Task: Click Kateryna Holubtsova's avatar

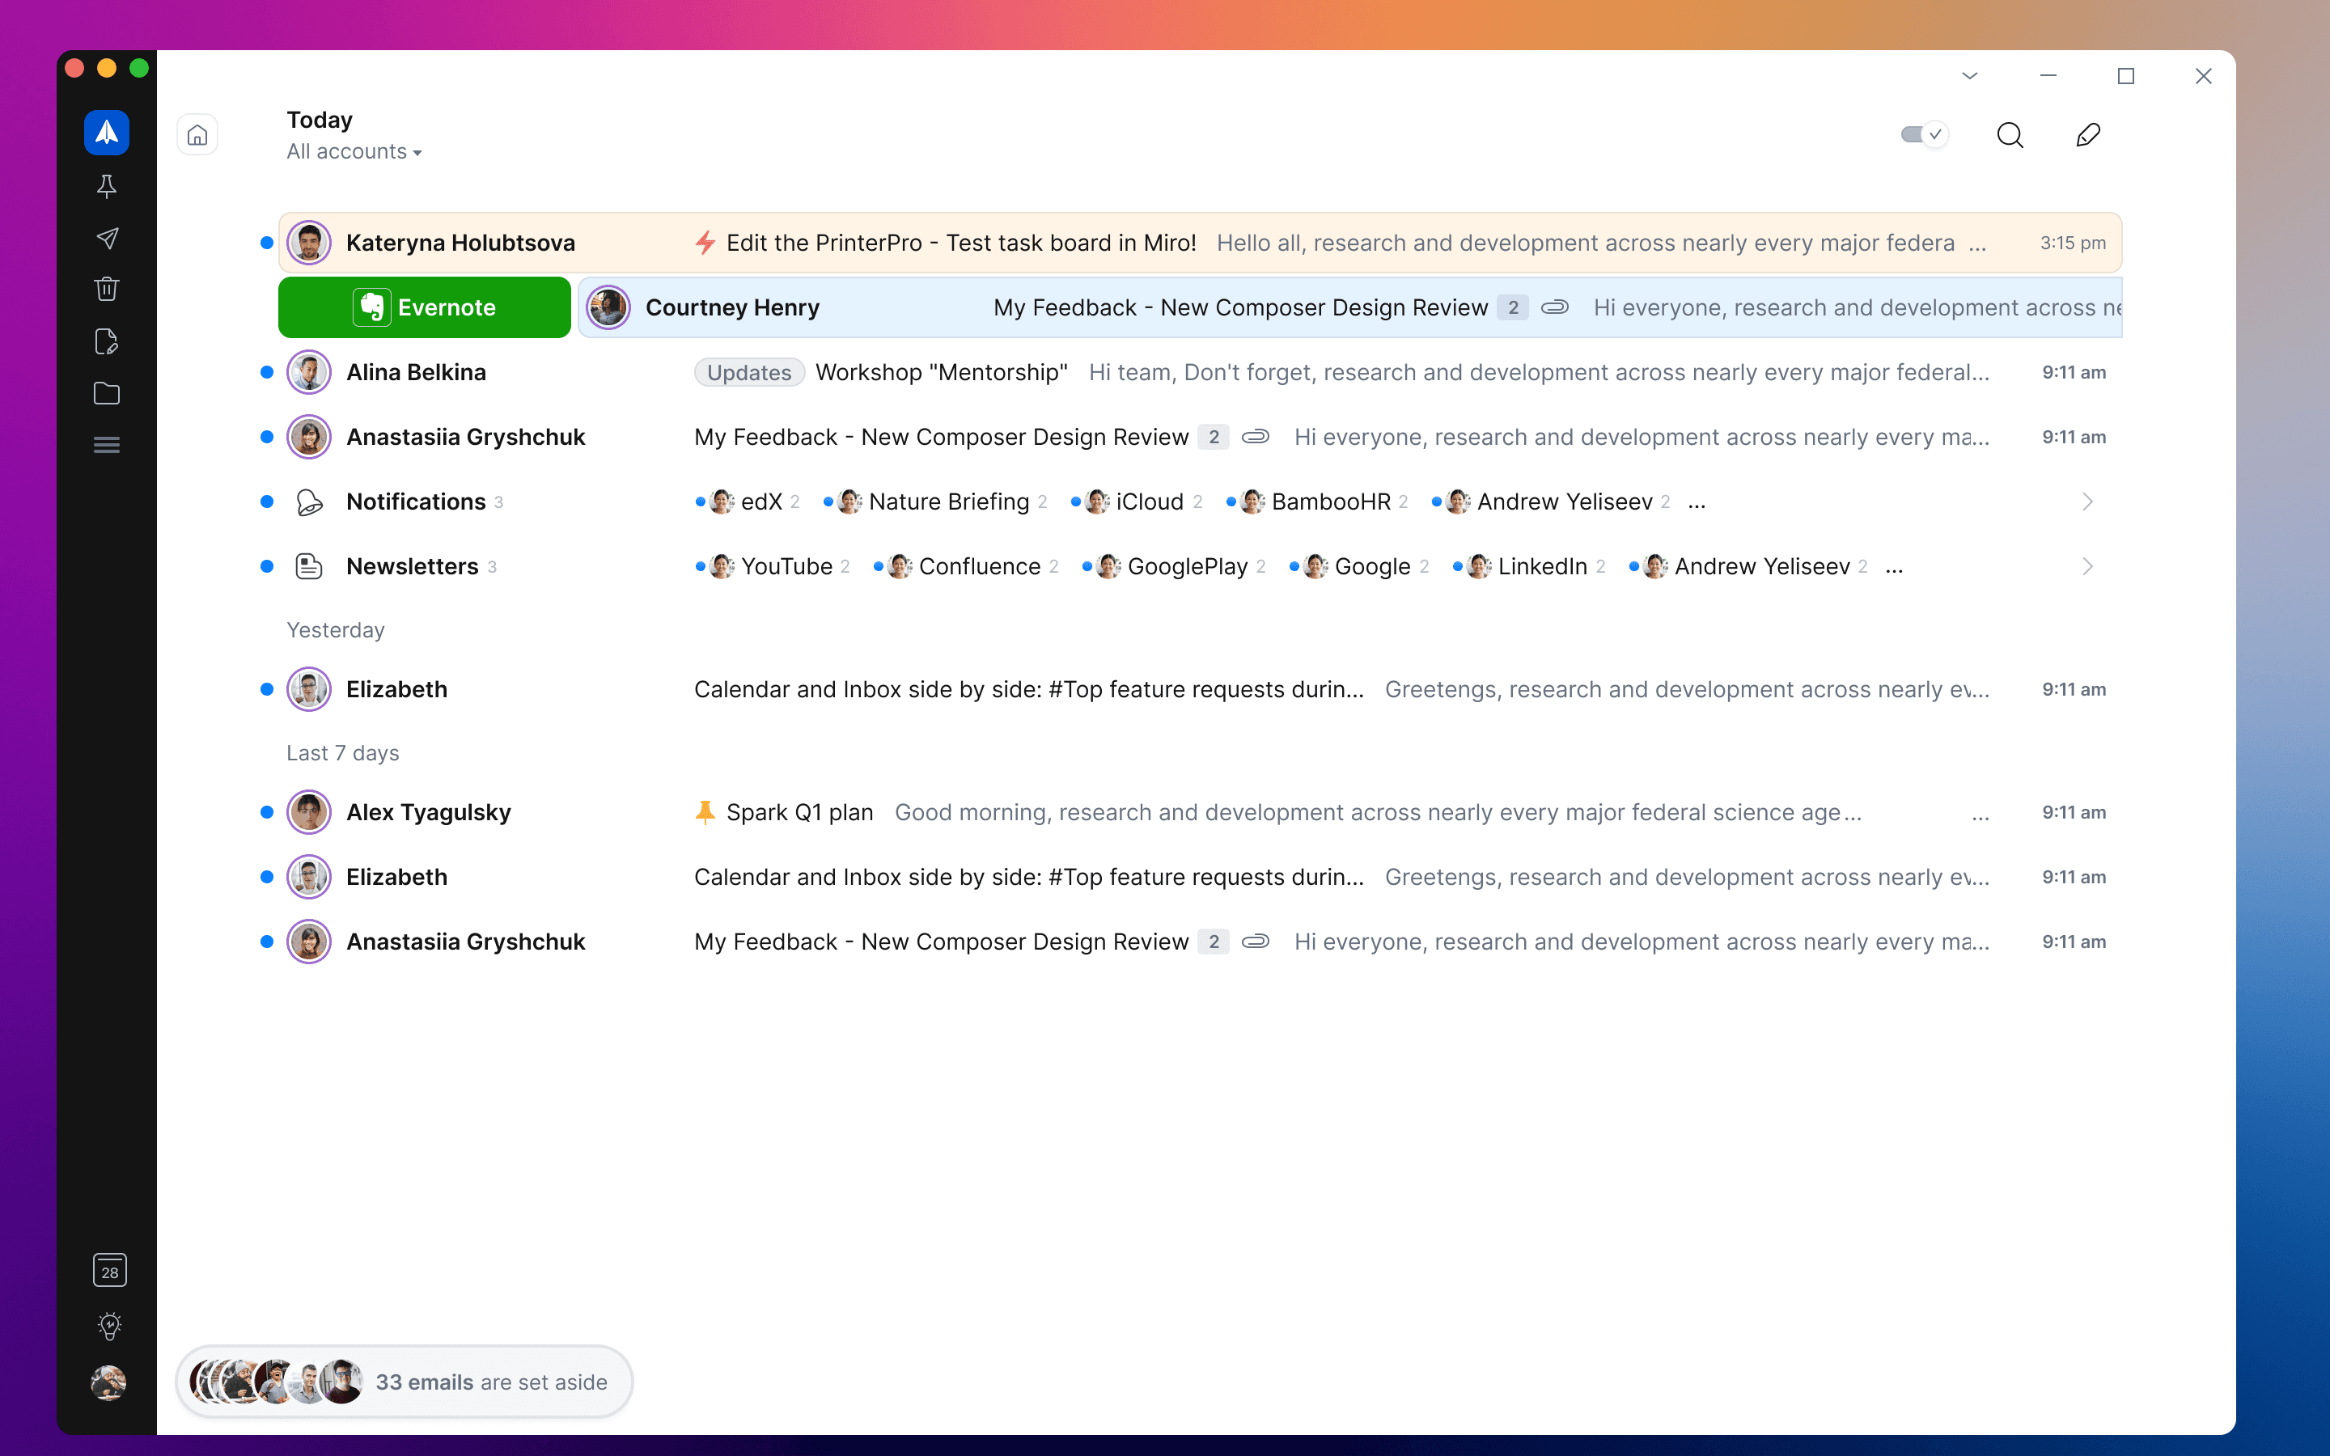Action: (309, 243)
